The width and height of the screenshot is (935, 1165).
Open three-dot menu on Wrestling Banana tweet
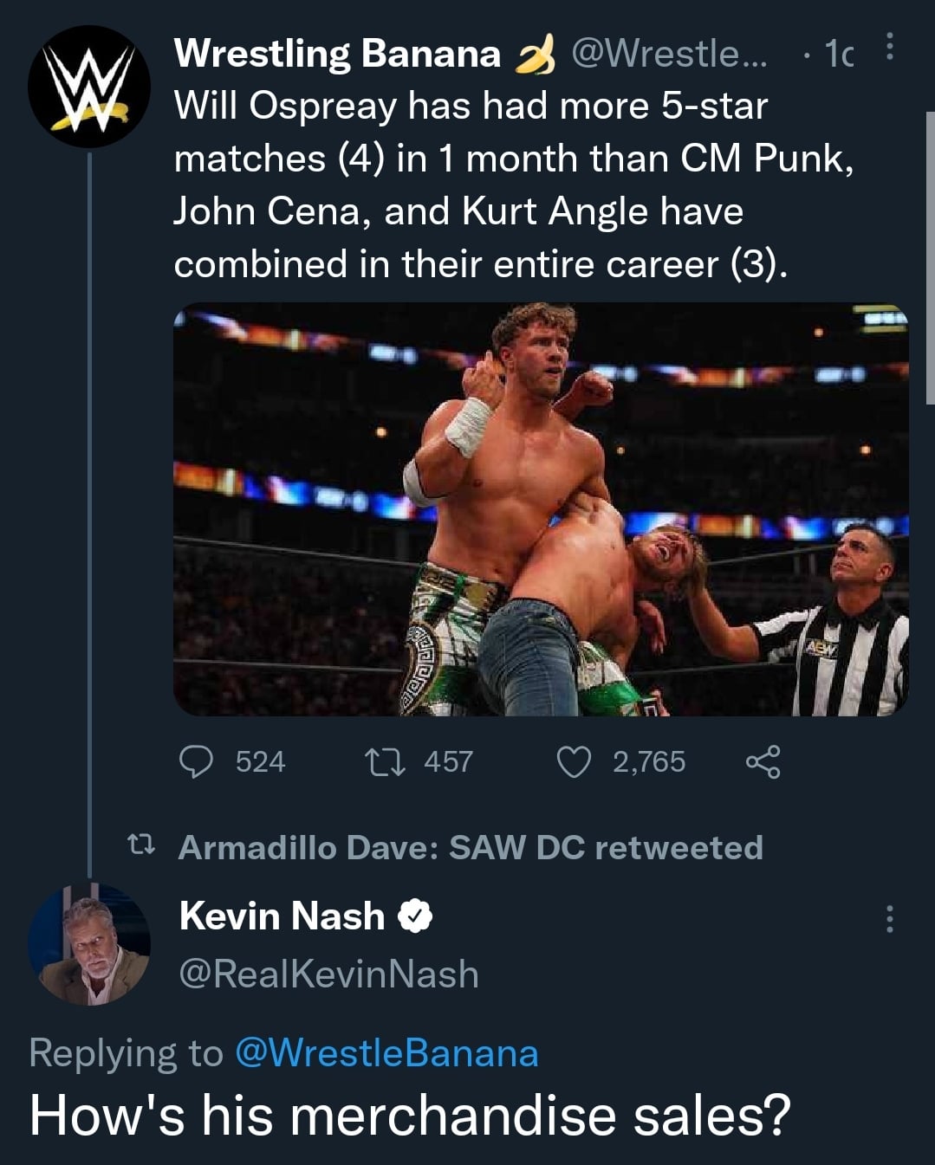890,49
